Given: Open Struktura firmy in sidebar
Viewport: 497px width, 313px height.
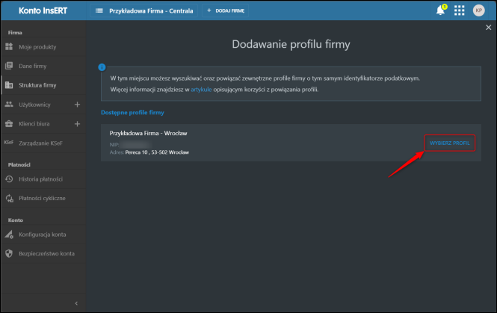Looking at the screenshot, I should (x=37, y=85).
